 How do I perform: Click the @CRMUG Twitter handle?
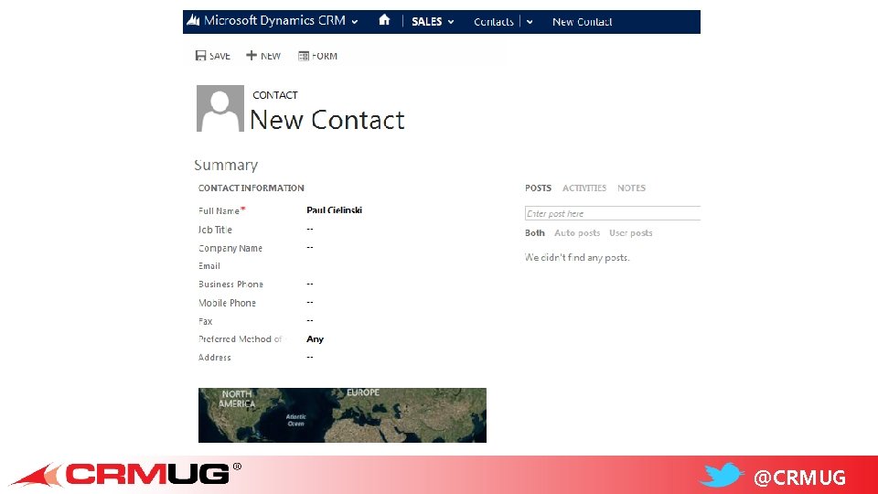click(x=799, y=478)
